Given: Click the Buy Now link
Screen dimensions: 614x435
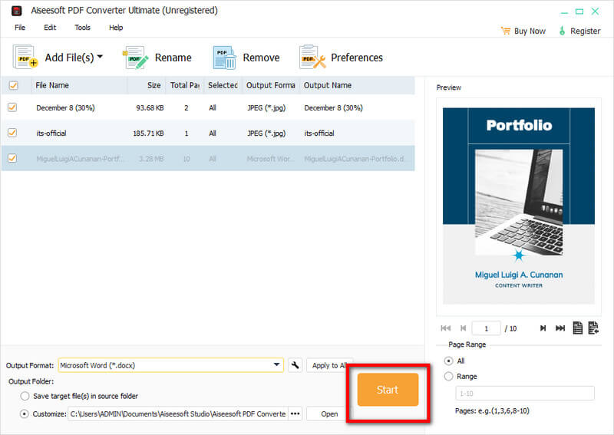Looking at the screenshot, I should point(530,31).
